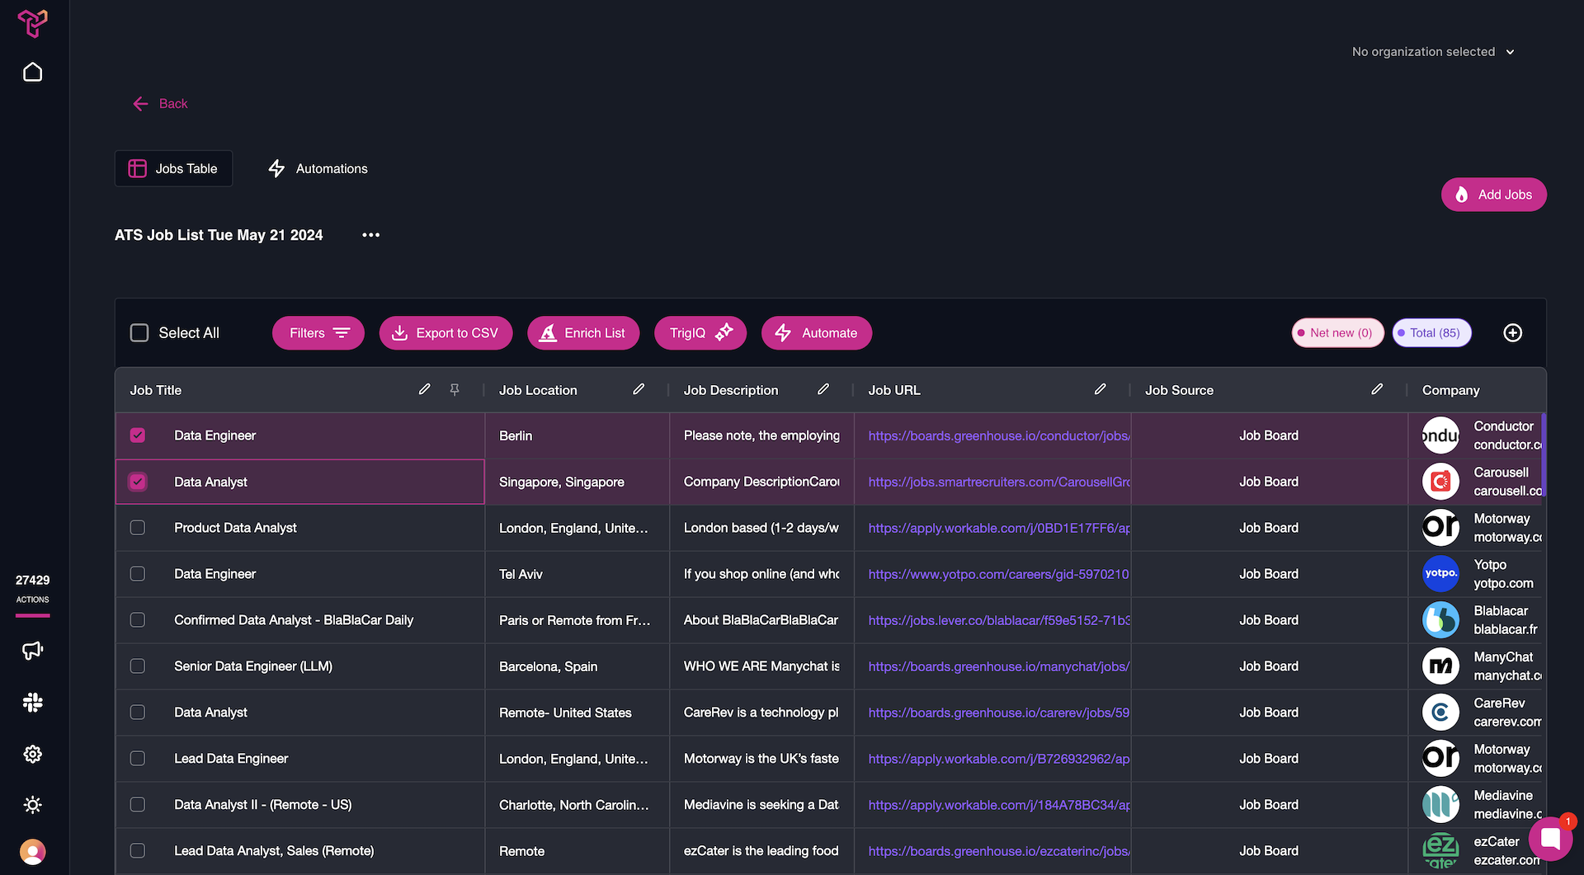The image size is (1584, 875).
Task: Check the Senior Data Engineer (LLM) checkbox
Action: click(x=138, y=666)
